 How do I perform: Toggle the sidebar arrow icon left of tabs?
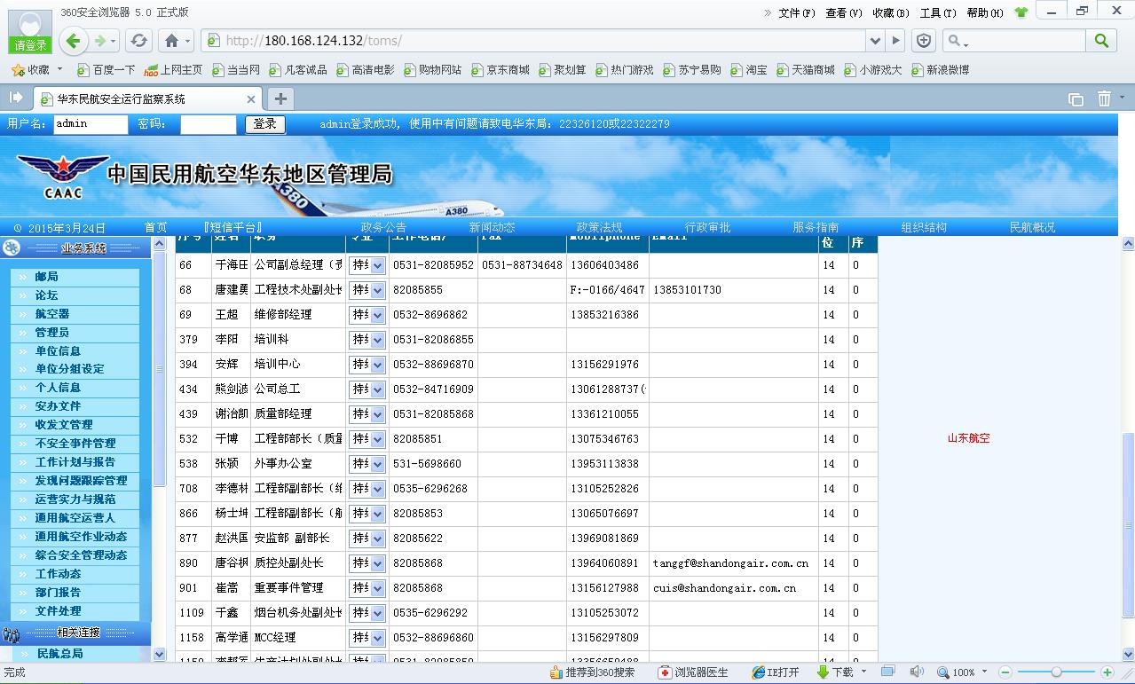click(16, 98)
